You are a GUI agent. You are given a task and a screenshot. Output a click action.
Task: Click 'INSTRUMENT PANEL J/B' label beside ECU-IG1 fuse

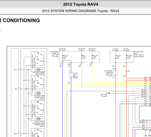[x=55, y=53]
